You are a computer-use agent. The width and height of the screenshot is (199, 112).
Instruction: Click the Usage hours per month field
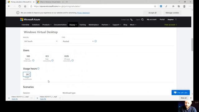pos(27,74)
